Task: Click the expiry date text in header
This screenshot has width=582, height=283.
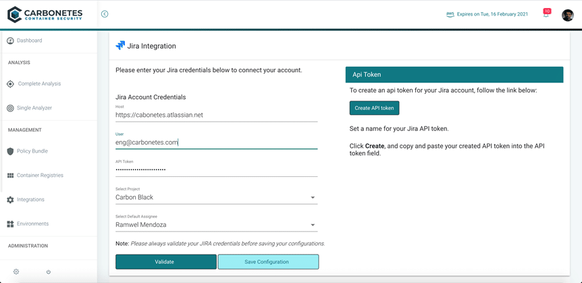Action: click(x=494, y=14)
